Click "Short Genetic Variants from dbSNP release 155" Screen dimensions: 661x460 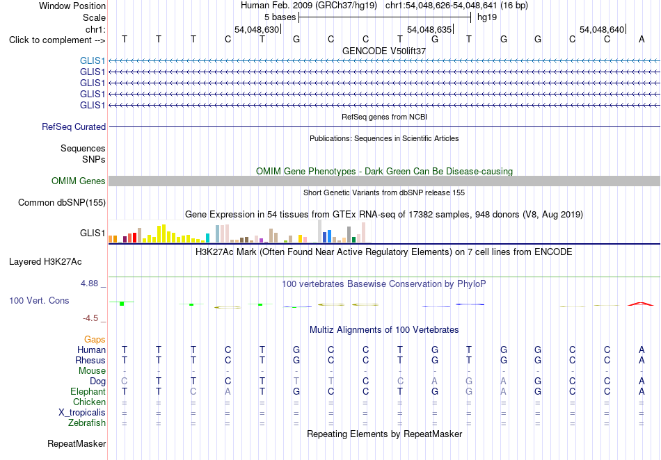[384, 192]
